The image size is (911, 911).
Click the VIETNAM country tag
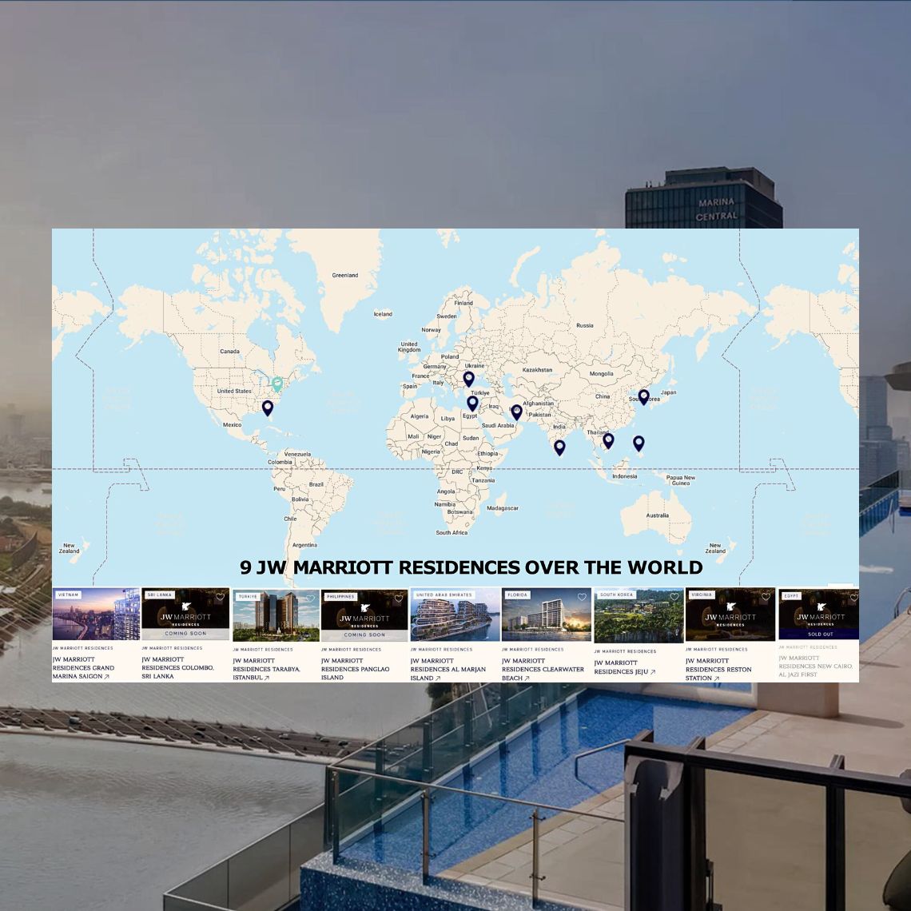pos(69,595)
